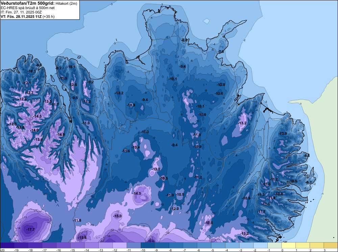Click the -11.0 temperature value on map
The height and width of the screenshot is (252, 338).
(x=86, y=123)
